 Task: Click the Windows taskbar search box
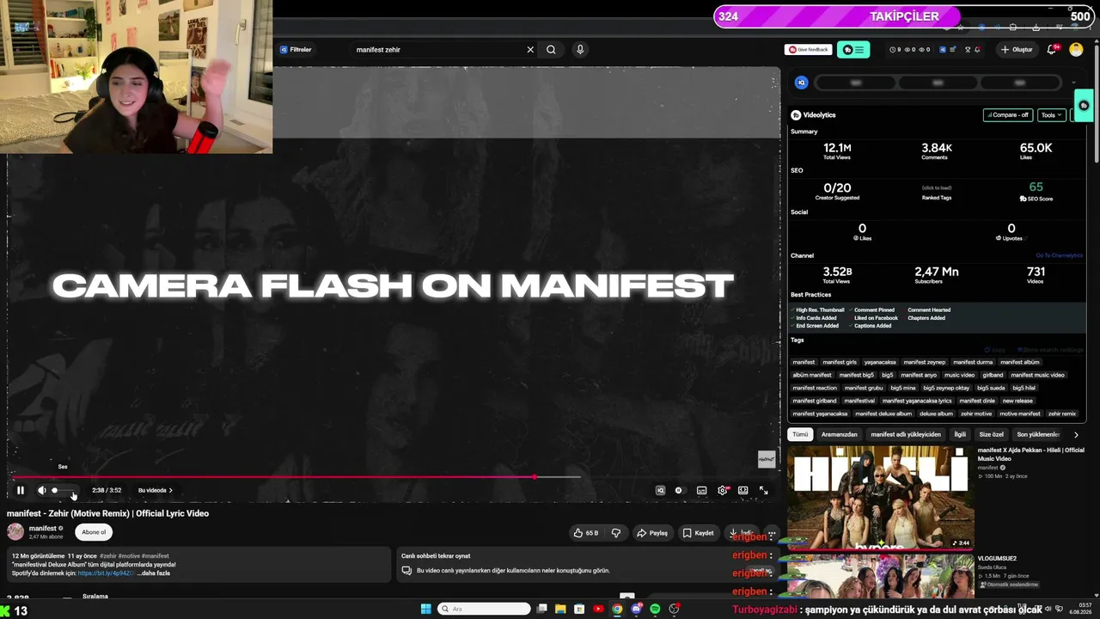tap(484, 609)
